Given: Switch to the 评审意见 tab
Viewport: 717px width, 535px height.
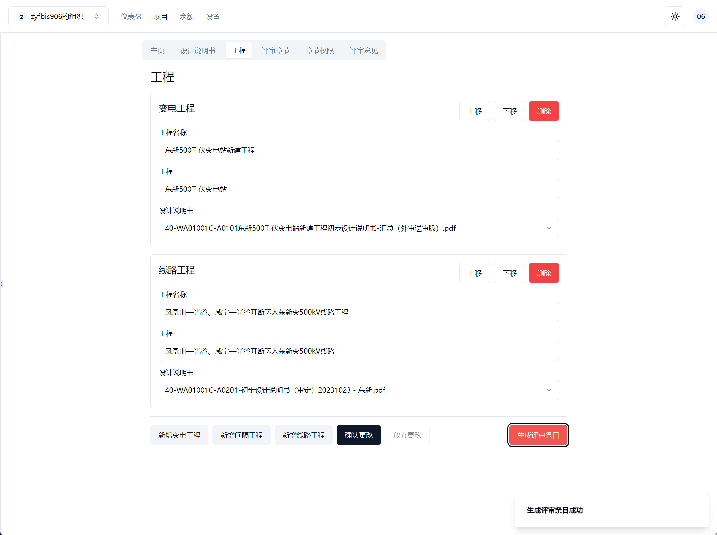Looking at the screenshot, I should 364,50.
